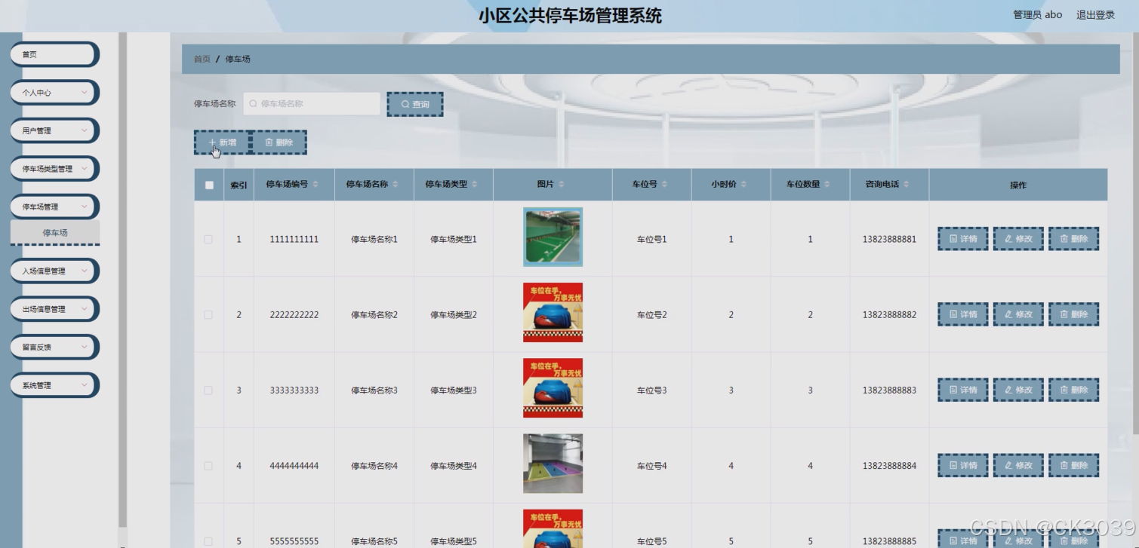Expand the 停车场类型管理 sidebar menu
Image resolution: width=1139 pixels, height=548 pixels.
tap(54, 169)
